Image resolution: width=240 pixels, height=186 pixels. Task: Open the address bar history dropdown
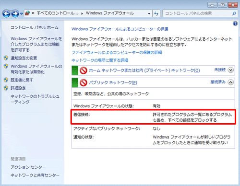(x=149, y=13)
